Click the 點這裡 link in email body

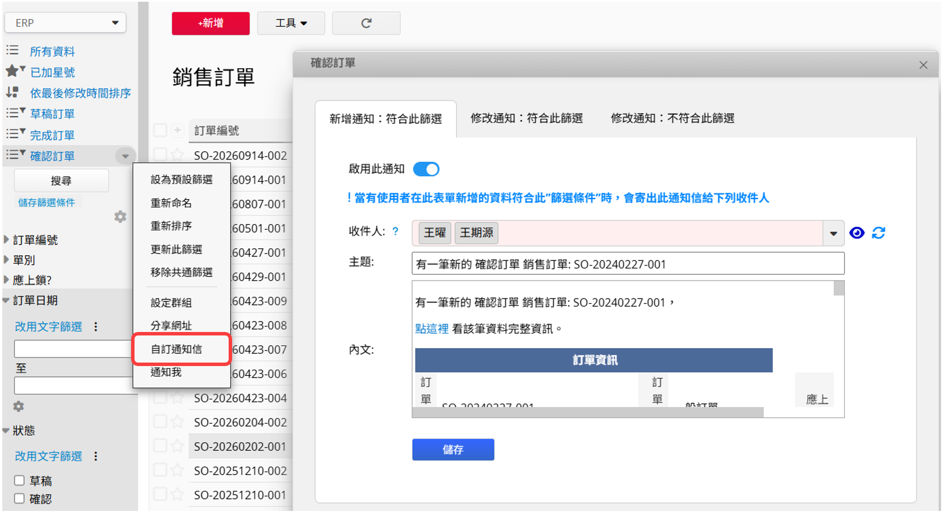tap(432, 329)
